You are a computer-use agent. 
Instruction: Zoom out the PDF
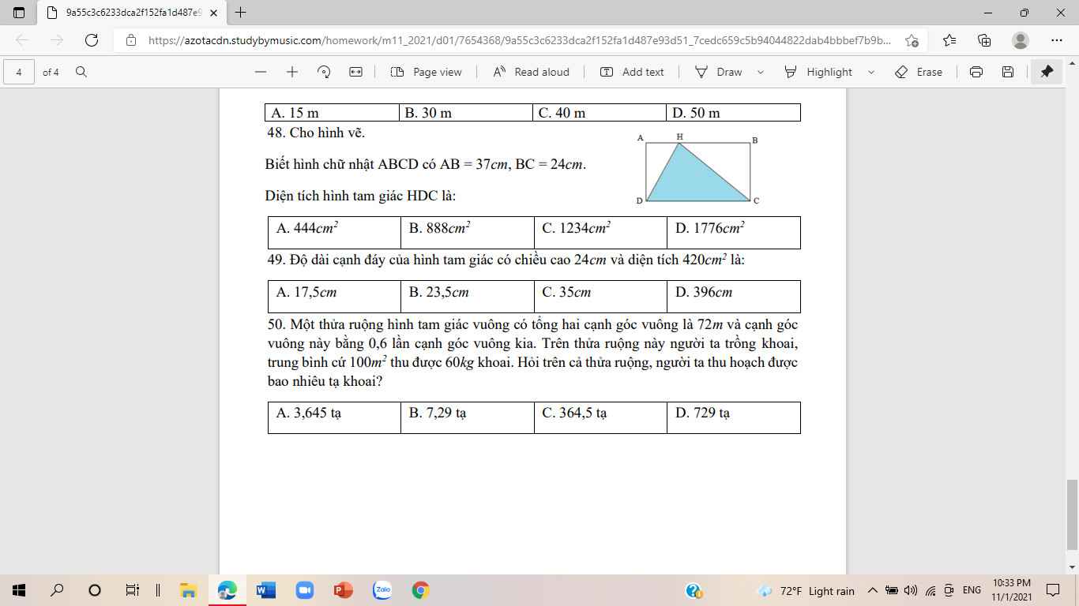(261, 72)
